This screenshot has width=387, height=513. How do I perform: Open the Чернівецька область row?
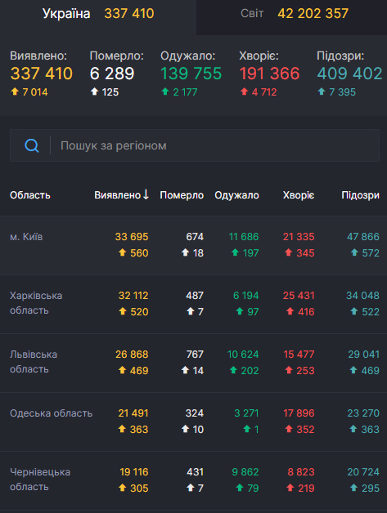click(193, 480)
